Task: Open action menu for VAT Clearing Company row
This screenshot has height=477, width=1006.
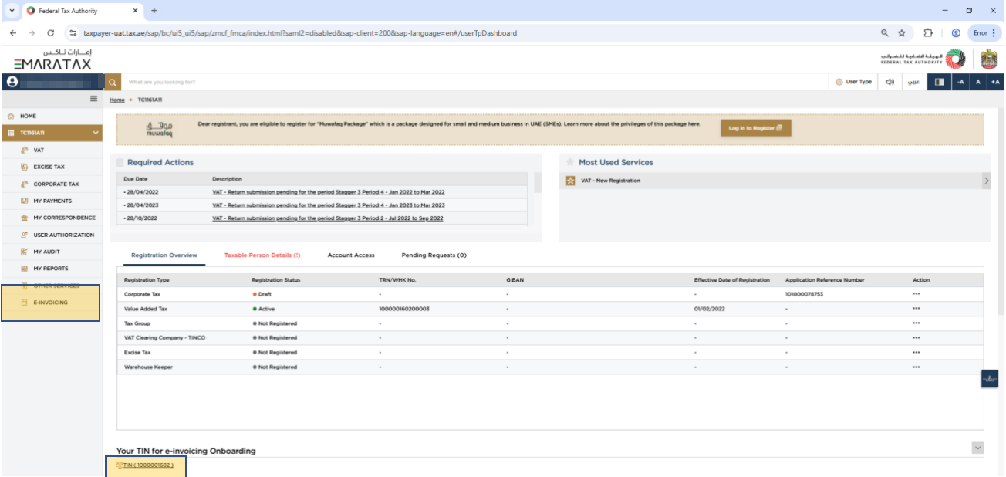Action: pos(916,338)
